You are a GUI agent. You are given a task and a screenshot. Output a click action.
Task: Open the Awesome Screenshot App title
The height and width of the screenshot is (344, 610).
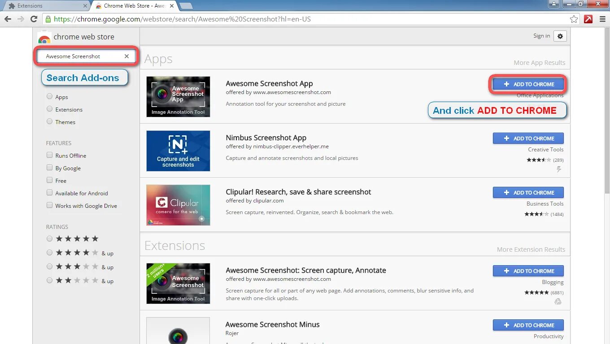click(269, 84)
